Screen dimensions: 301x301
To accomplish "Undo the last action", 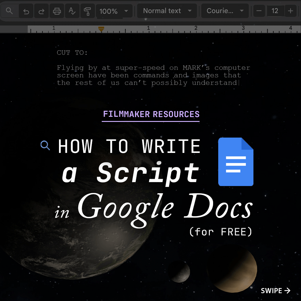I will 26,11.
